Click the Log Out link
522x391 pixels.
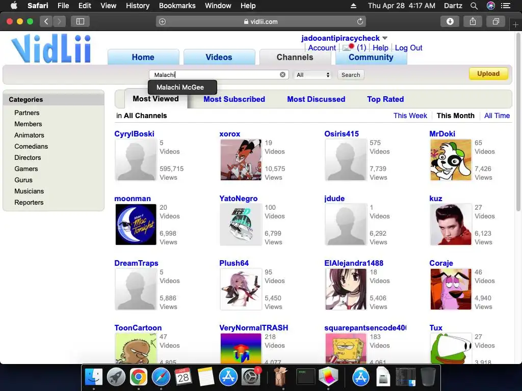click(408, 48)
